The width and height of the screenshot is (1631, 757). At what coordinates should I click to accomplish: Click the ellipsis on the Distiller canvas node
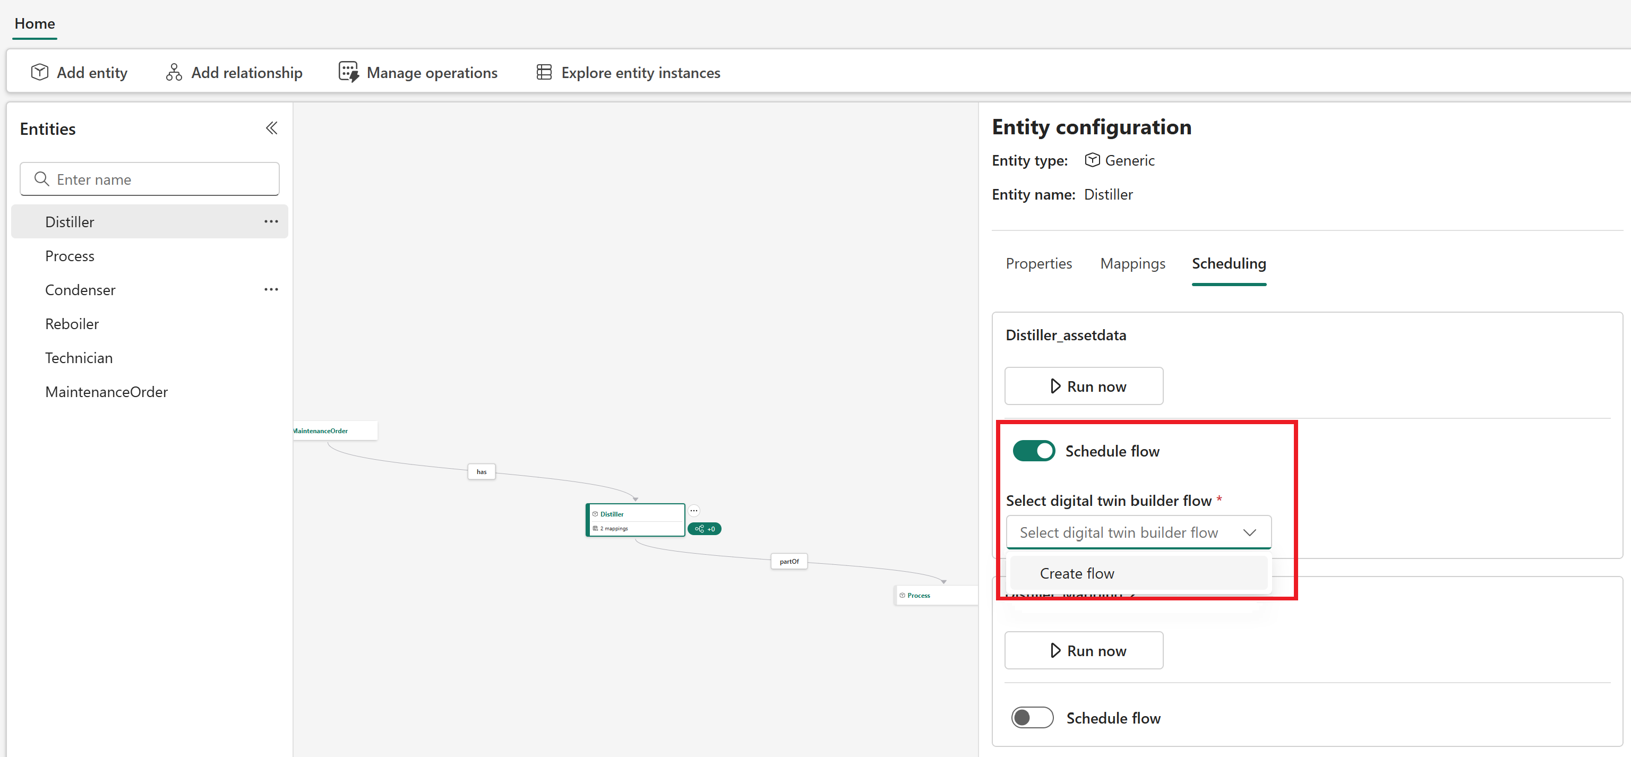point(694,510)
